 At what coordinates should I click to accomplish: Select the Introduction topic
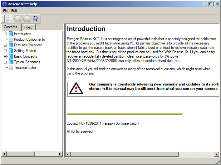click(23, 34)
